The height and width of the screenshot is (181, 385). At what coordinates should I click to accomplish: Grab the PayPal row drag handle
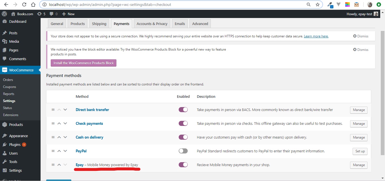53,151
